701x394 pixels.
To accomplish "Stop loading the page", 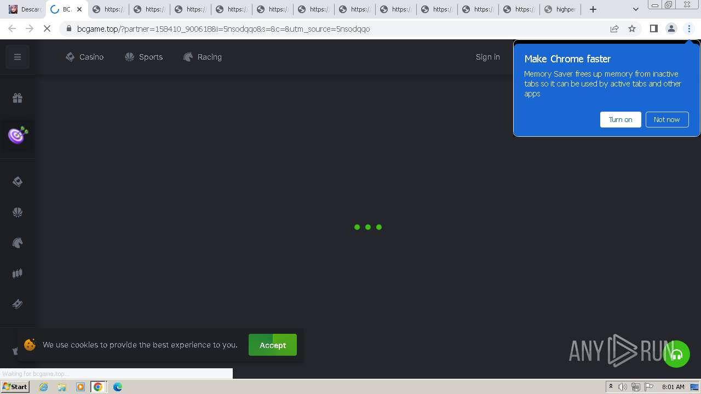I will 47,28.
